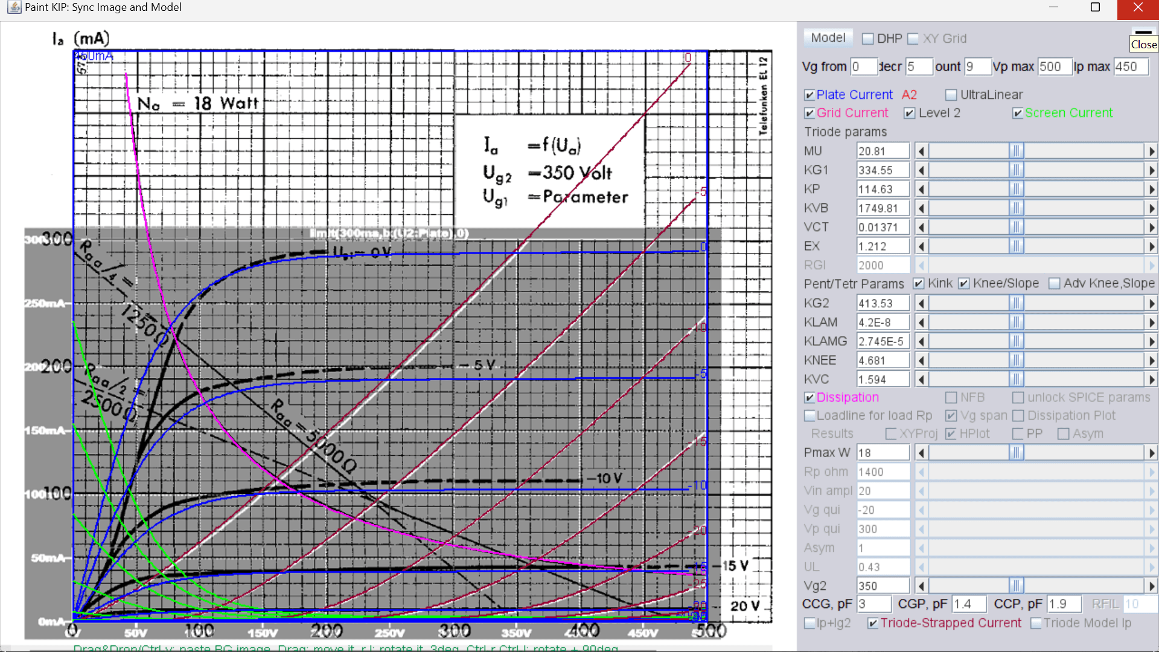Enable Adv Knee,Slope checkbox
The height and width of the screenshot is (652, 1159).
click(x=1055, y=284)
